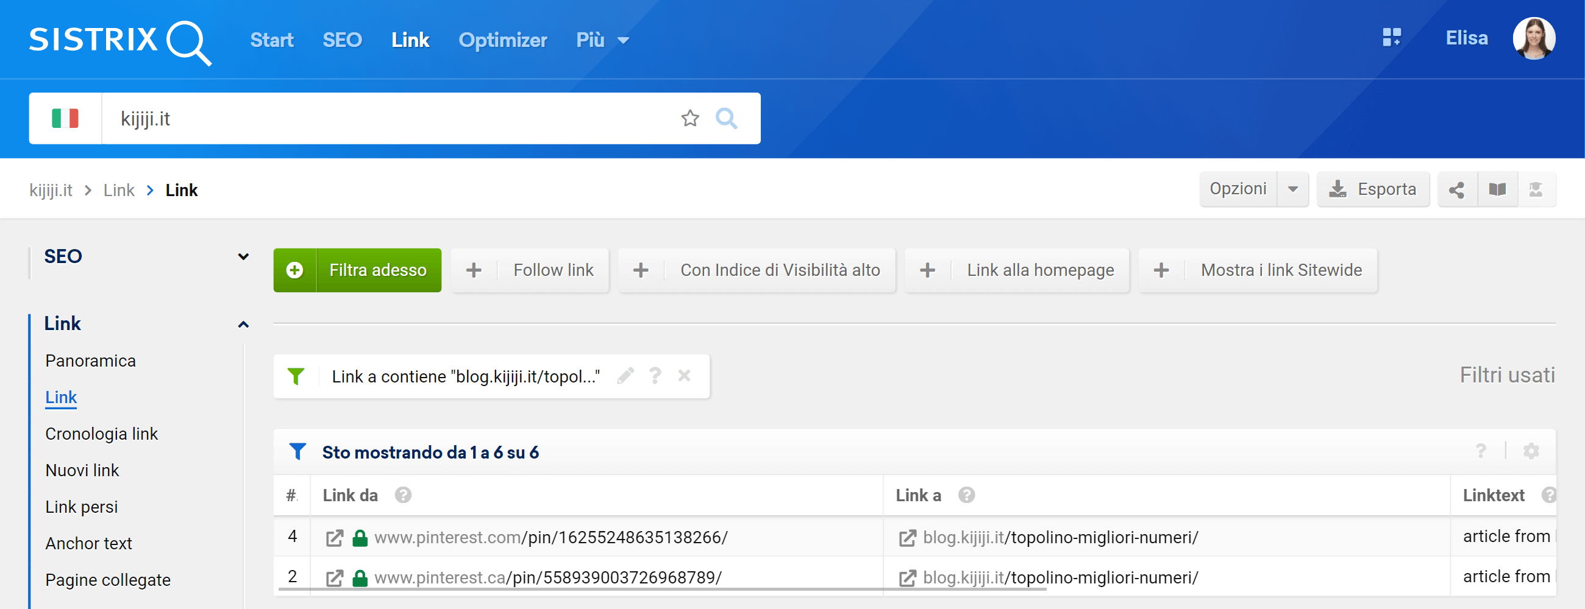Open www.pinterest.ca/pin/558939003726968789/ link
The image size is (1585, 609).
(547, 578)
